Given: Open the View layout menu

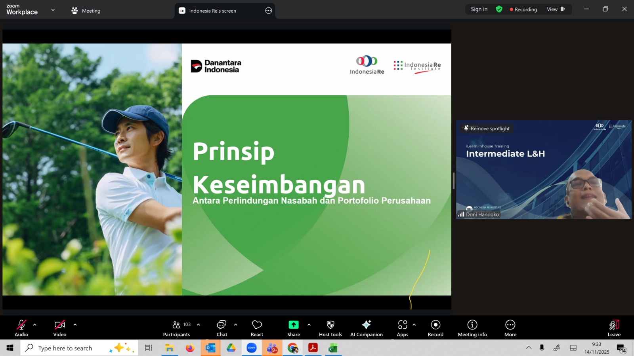Looking at the screenshot, I should click(x=556, y=9).
